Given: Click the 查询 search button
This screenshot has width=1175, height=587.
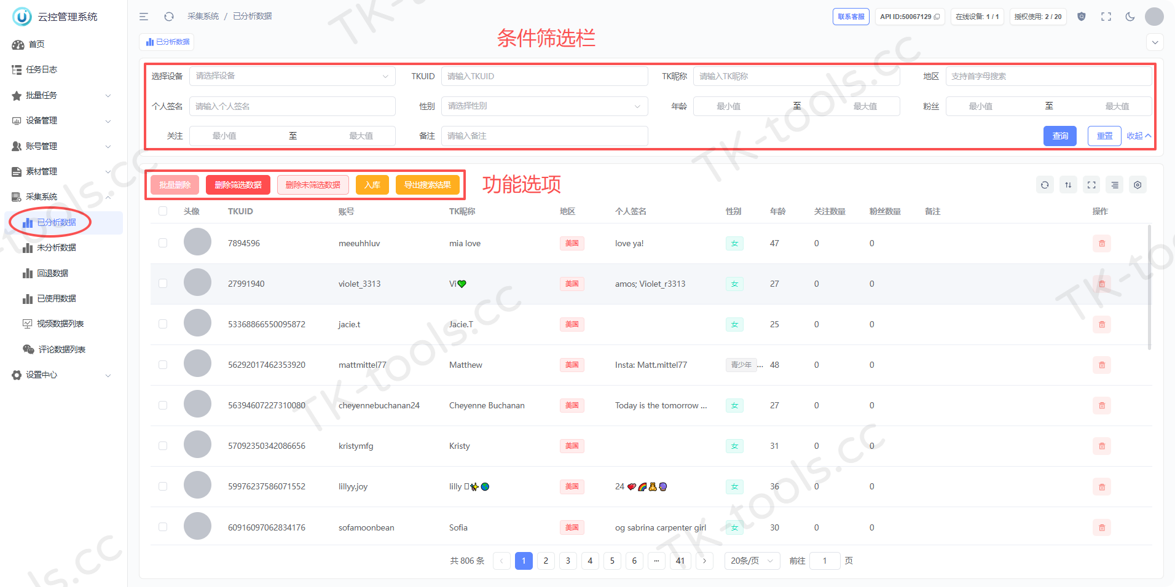Looking at the screenshot, I should pos(1060,136).
